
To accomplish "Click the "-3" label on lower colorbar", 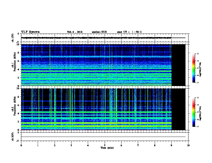I will tap(197, 98).
